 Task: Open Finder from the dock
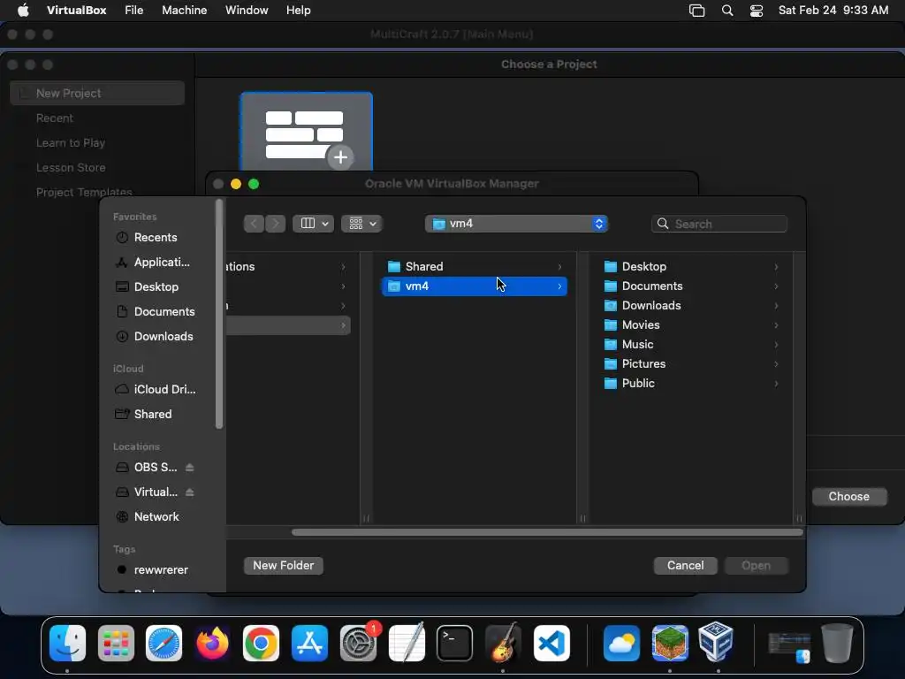[67, 643]
